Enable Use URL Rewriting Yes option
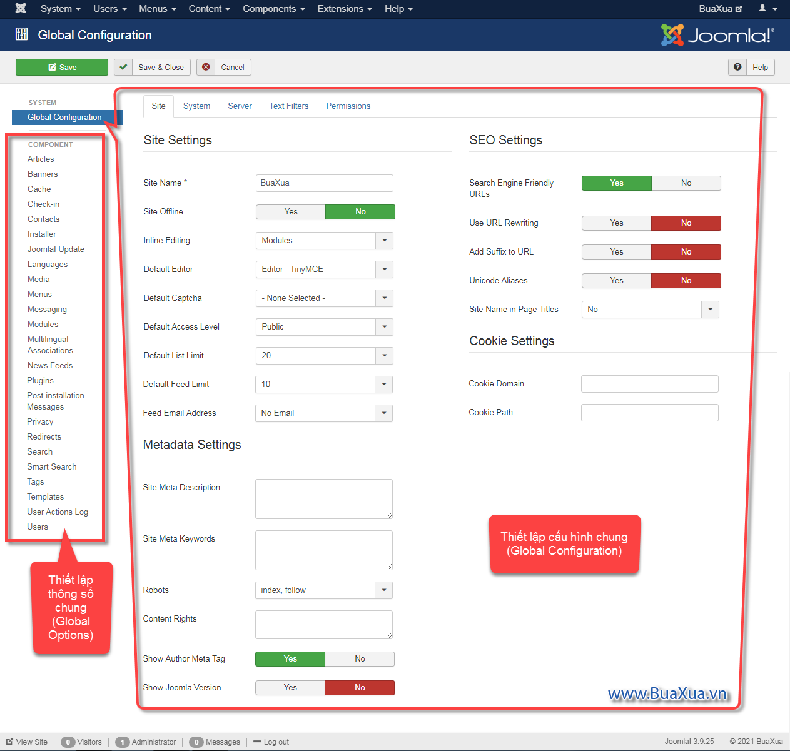Viewport: 790px width, 751px height. click(617, 223)
